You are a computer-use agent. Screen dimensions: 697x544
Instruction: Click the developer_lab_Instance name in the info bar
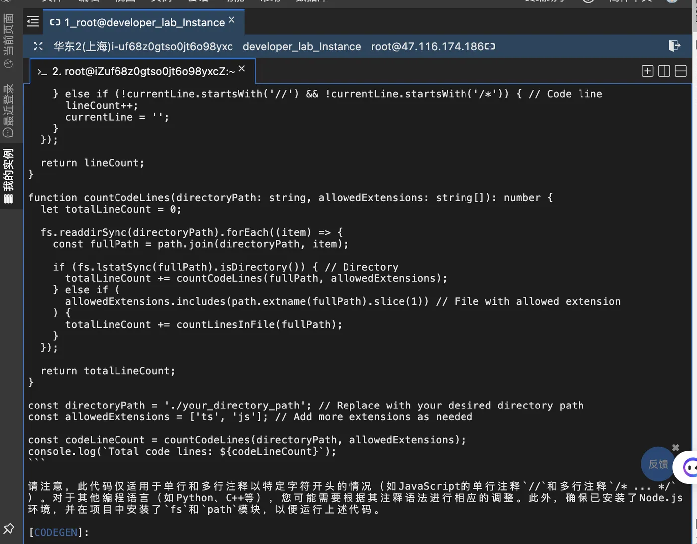tap(302, 46)
